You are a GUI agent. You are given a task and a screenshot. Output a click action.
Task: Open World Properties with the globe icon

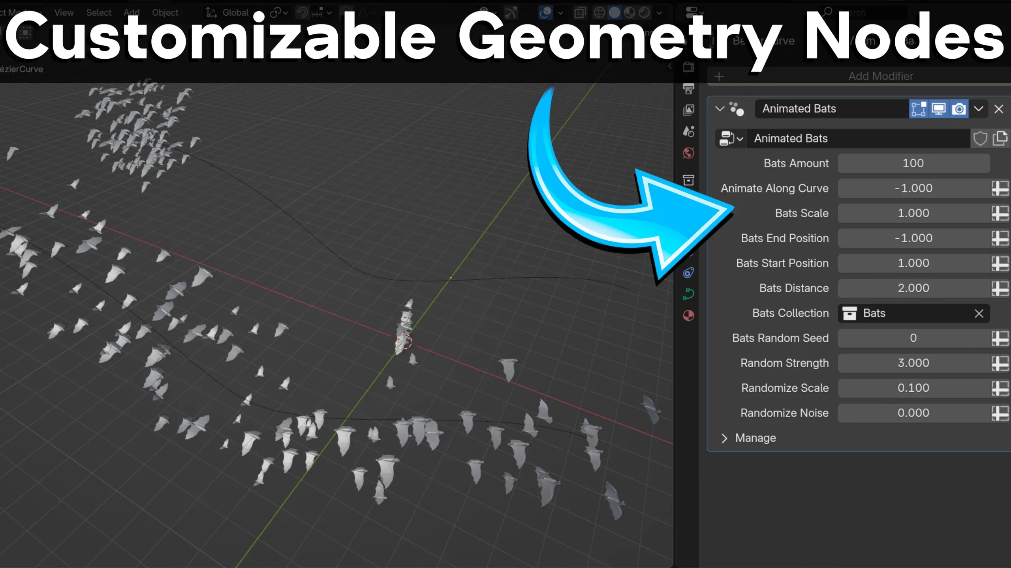pyautogui.click(x=688, y=153)
